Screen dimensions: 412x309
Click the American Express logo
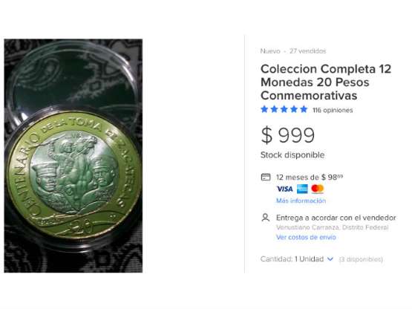[x=302, y=189]
